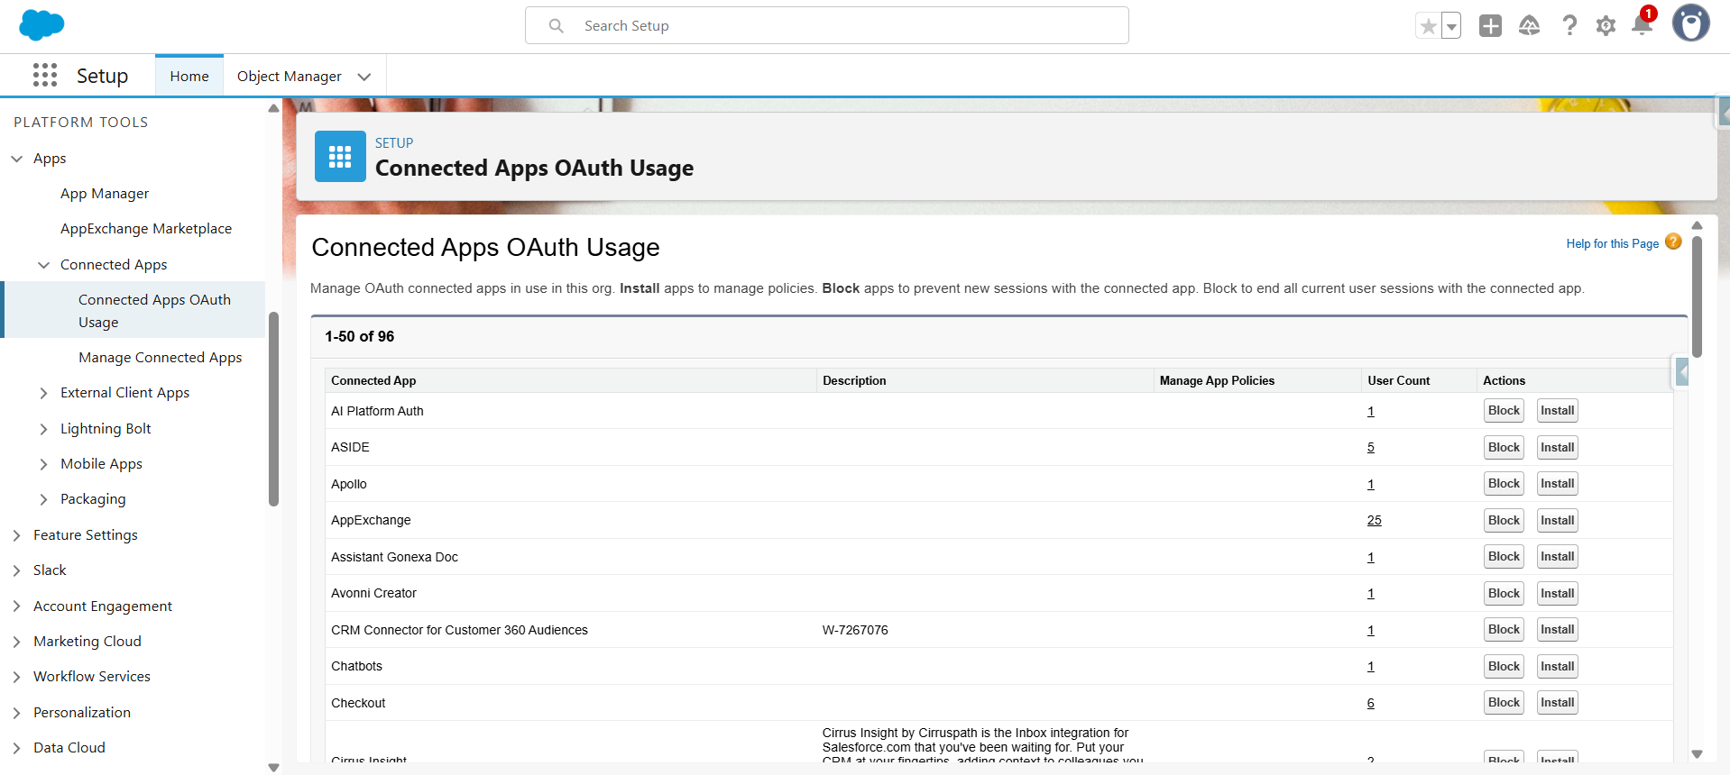1730x775 pixels.
Task: Install the Apollo app
Action: click(x=1558, y=484)
